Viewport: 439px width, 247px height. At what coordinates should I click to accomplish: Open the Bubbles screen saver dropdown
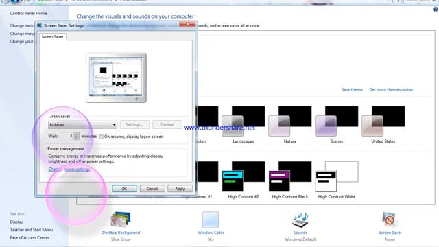coord(82,125)
